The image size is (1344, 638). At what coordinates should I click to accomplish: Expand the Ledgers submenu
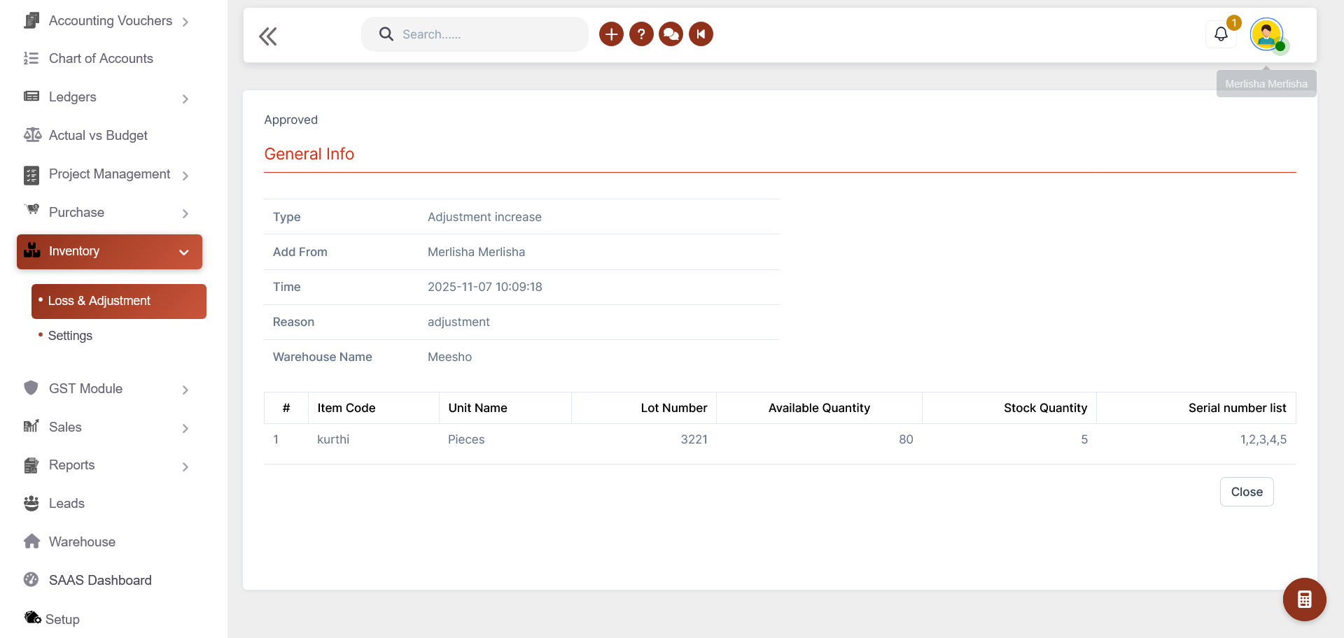tap(185, 99)
